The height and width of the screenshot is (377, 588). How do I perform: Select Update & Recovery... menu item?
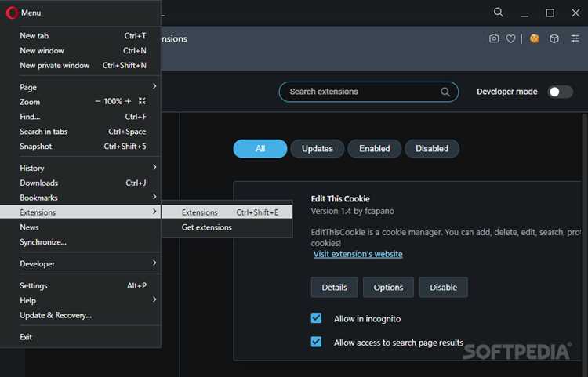coord(80,315)
